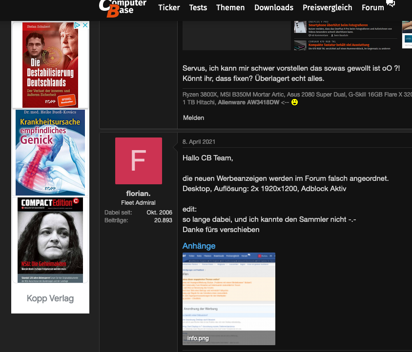Click the smiley emoji in the user signature

pyautogui.click(x=293, y=102)
